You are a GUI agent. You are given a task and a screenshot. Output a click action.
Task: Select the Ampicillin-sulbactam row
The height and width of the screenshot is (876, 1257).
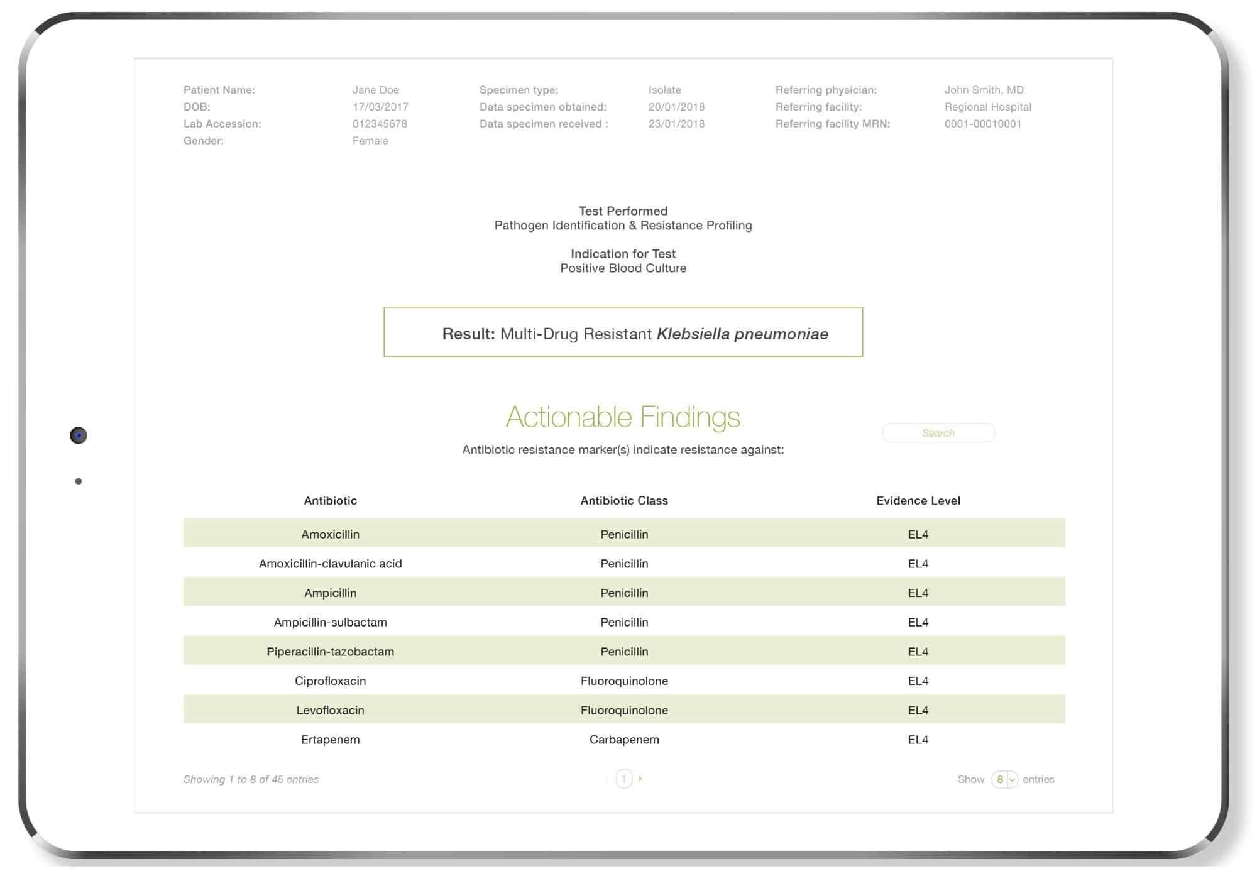pos(330,622)
